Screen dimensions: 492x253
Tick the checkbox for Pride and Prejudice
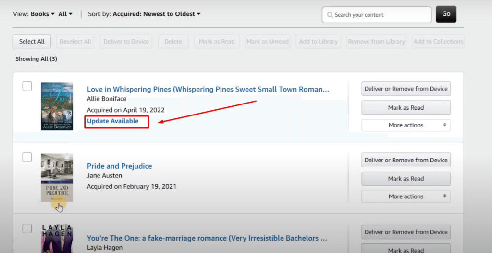pos(27,157)
